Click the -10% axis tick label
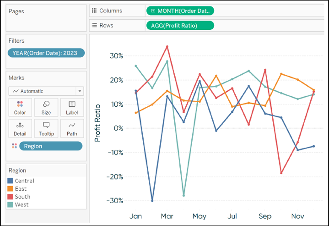329x226 pixels. [x=115, y=152]
